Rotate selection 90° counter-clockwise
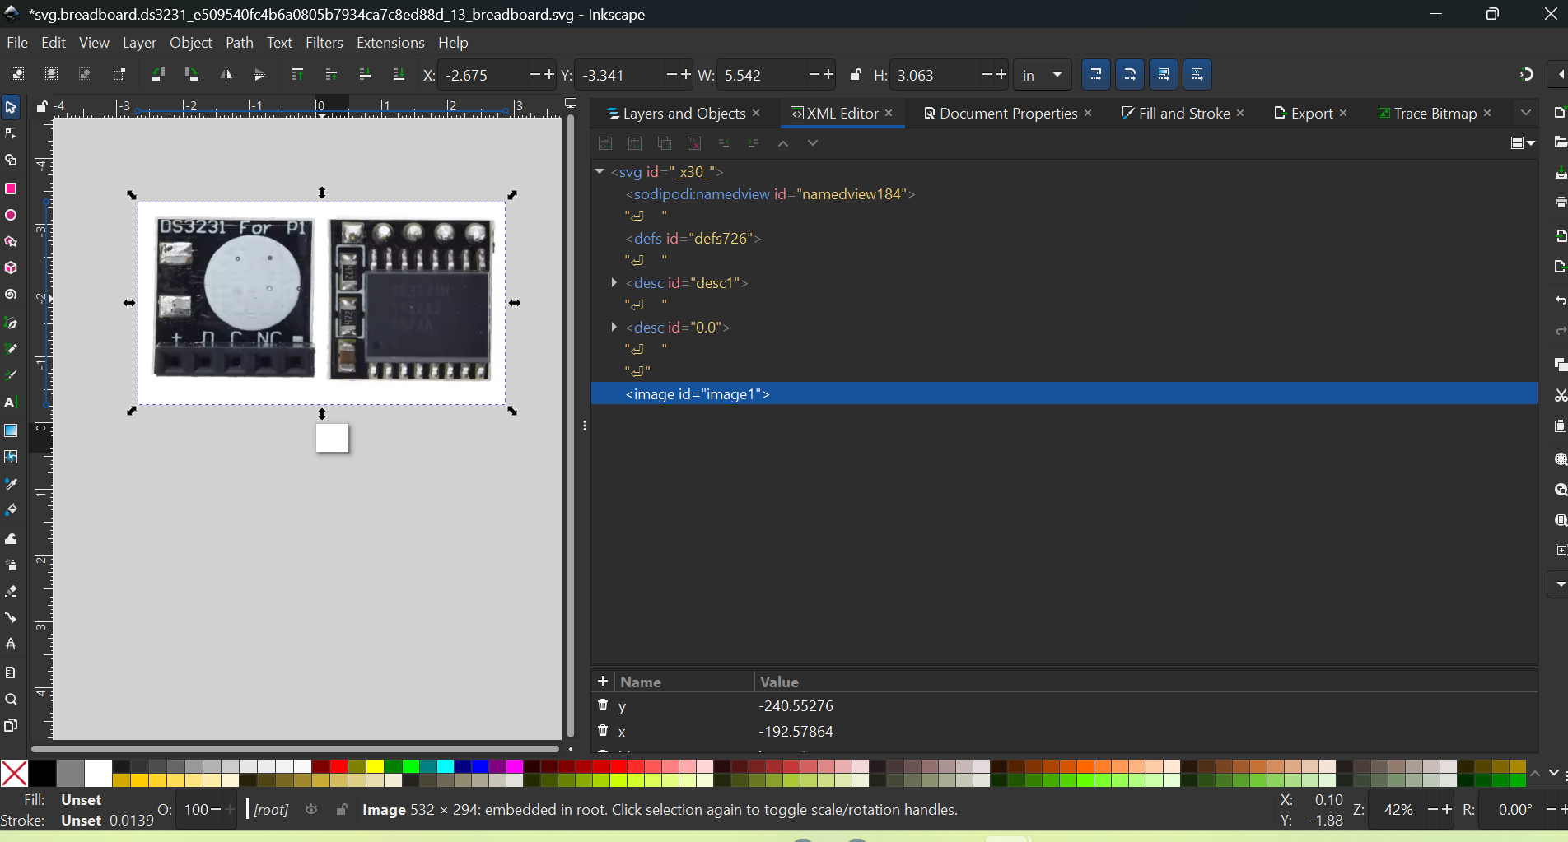The image size is (1568, 842). point(158,75)
